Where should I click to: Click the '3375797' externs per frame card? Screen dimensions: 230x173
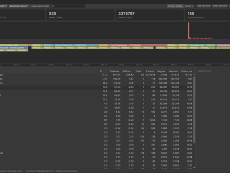pyautogui.click(x=150, y=15)
